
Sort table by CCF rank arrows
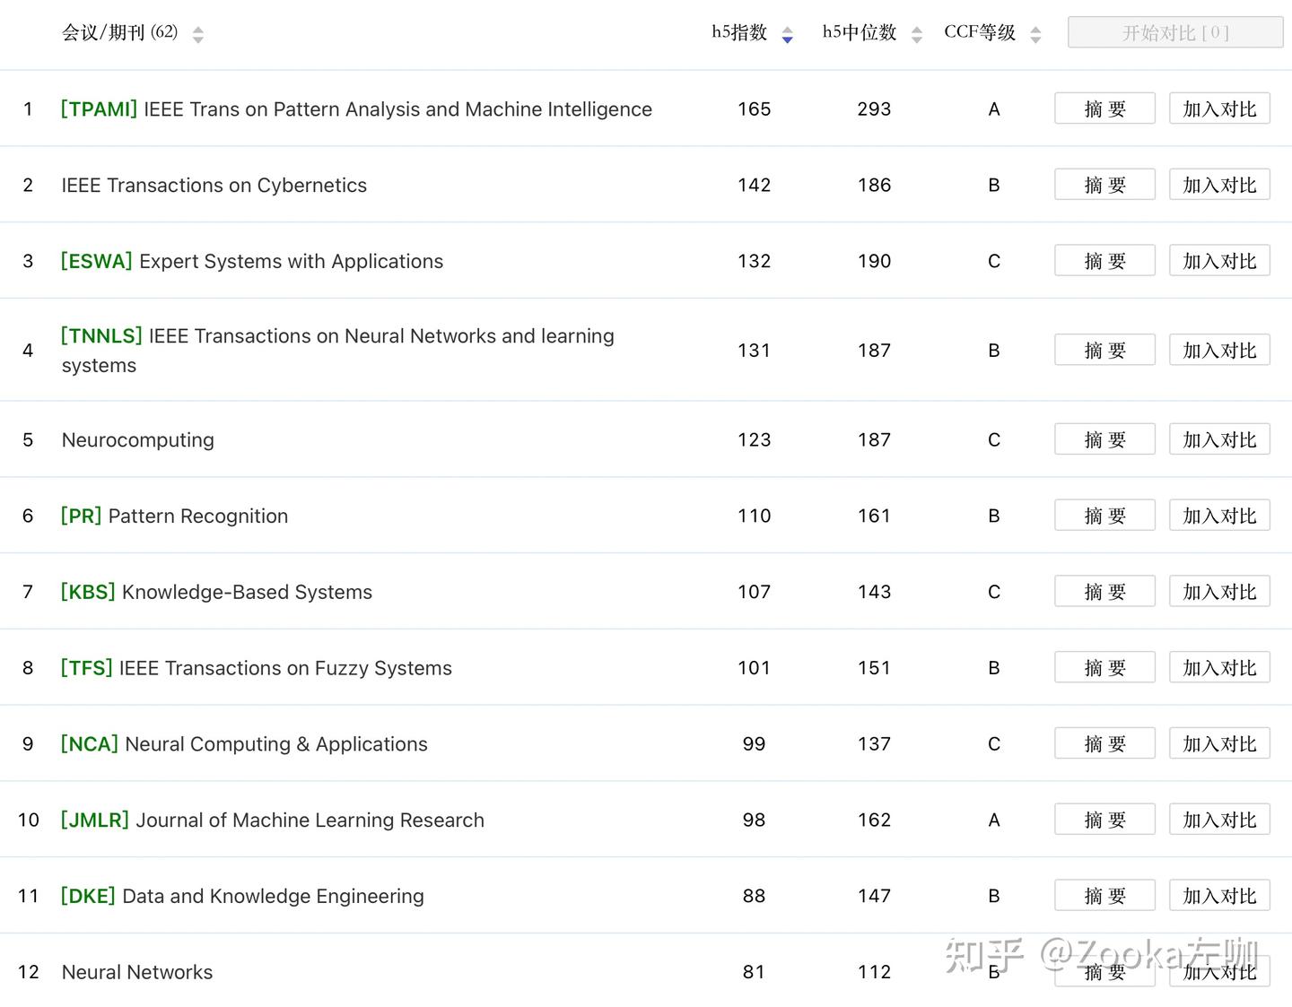click(1035, 35)
